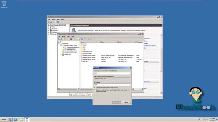This screenshot has height=122, width=218.
Task: Click the Back arrow in Server Manager toolbar
Action: tap(49, 22)
